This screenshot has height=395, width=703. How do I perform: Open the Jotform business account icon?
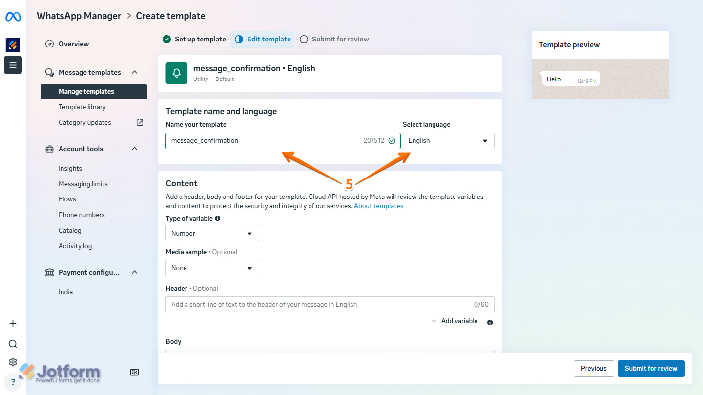click(x=13, y=45)
